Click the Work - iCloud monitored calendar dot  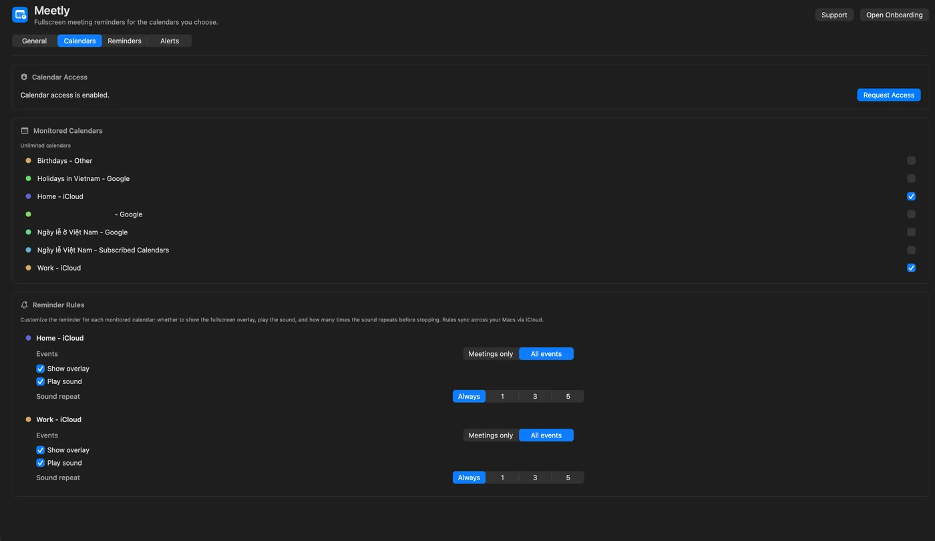click(28, 268)
